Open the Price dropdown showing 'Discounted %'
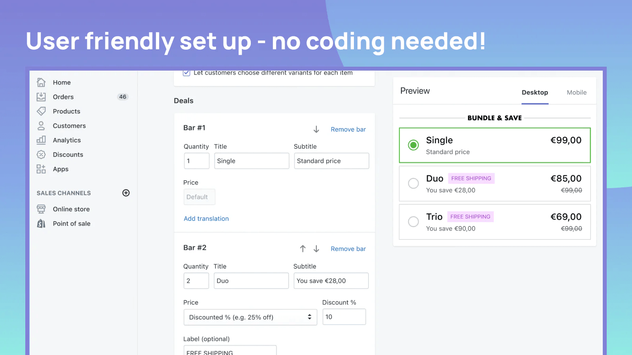This screenshot has height=355, width=632. 250,317
